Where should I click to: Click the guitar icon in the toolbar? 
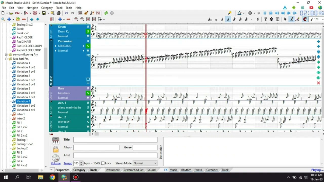point(86,13)
